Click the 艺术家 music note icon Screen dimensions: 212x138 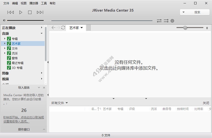[9, 44]
